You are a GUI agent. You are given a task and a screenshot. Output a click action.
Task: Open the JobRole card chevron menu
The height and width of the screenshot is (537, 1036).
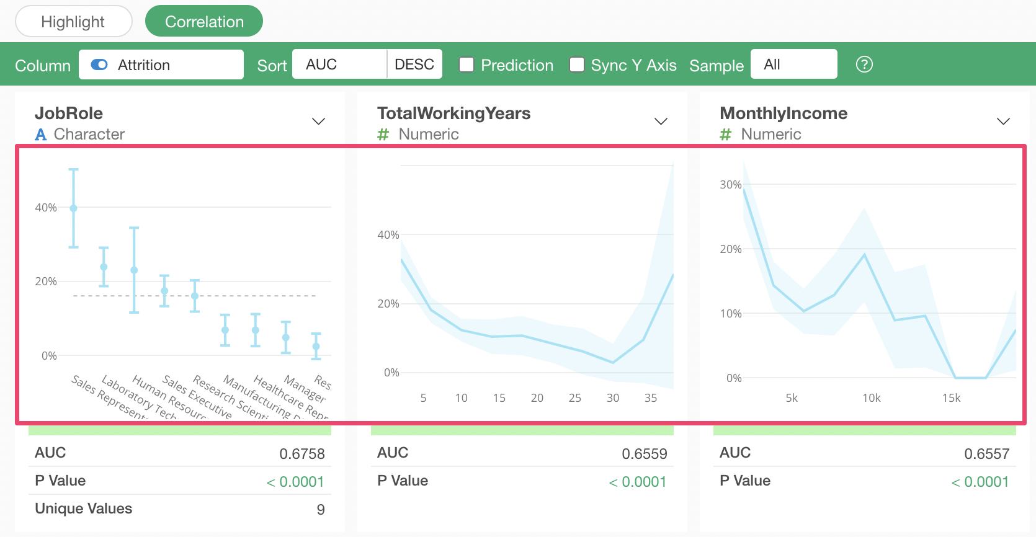point(318,121)
